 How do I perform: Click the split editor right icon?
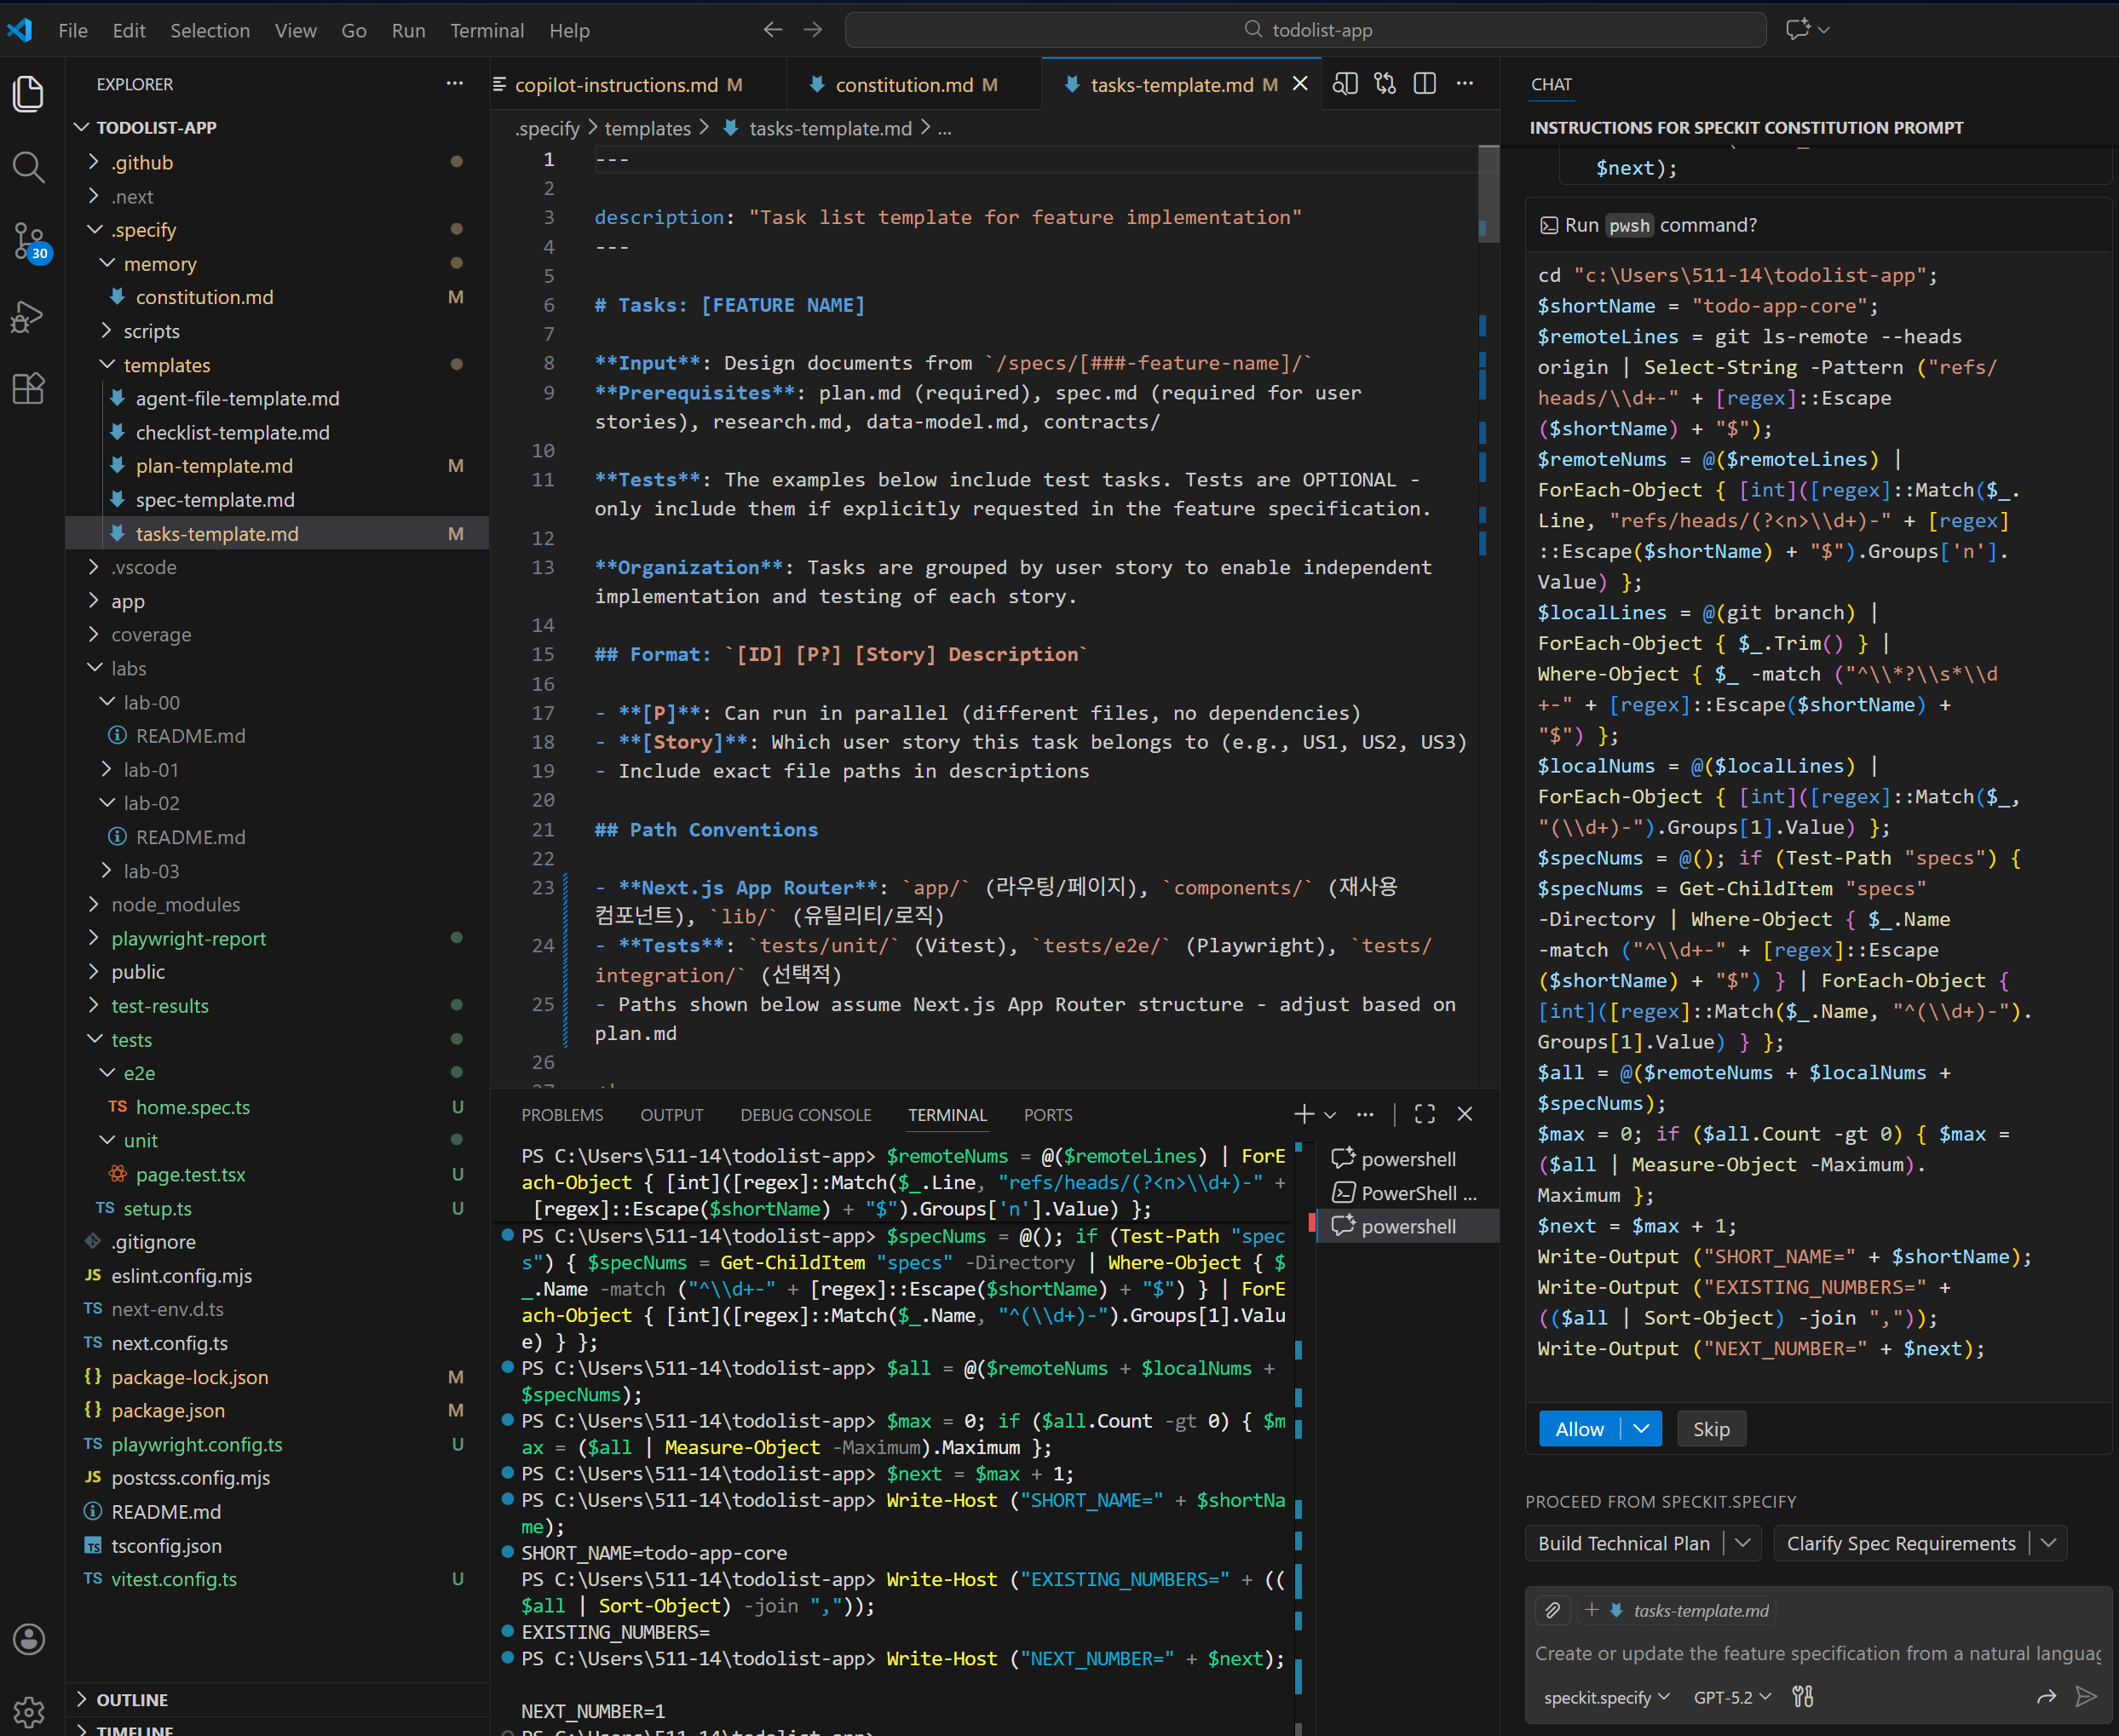tap(1425, 84)
